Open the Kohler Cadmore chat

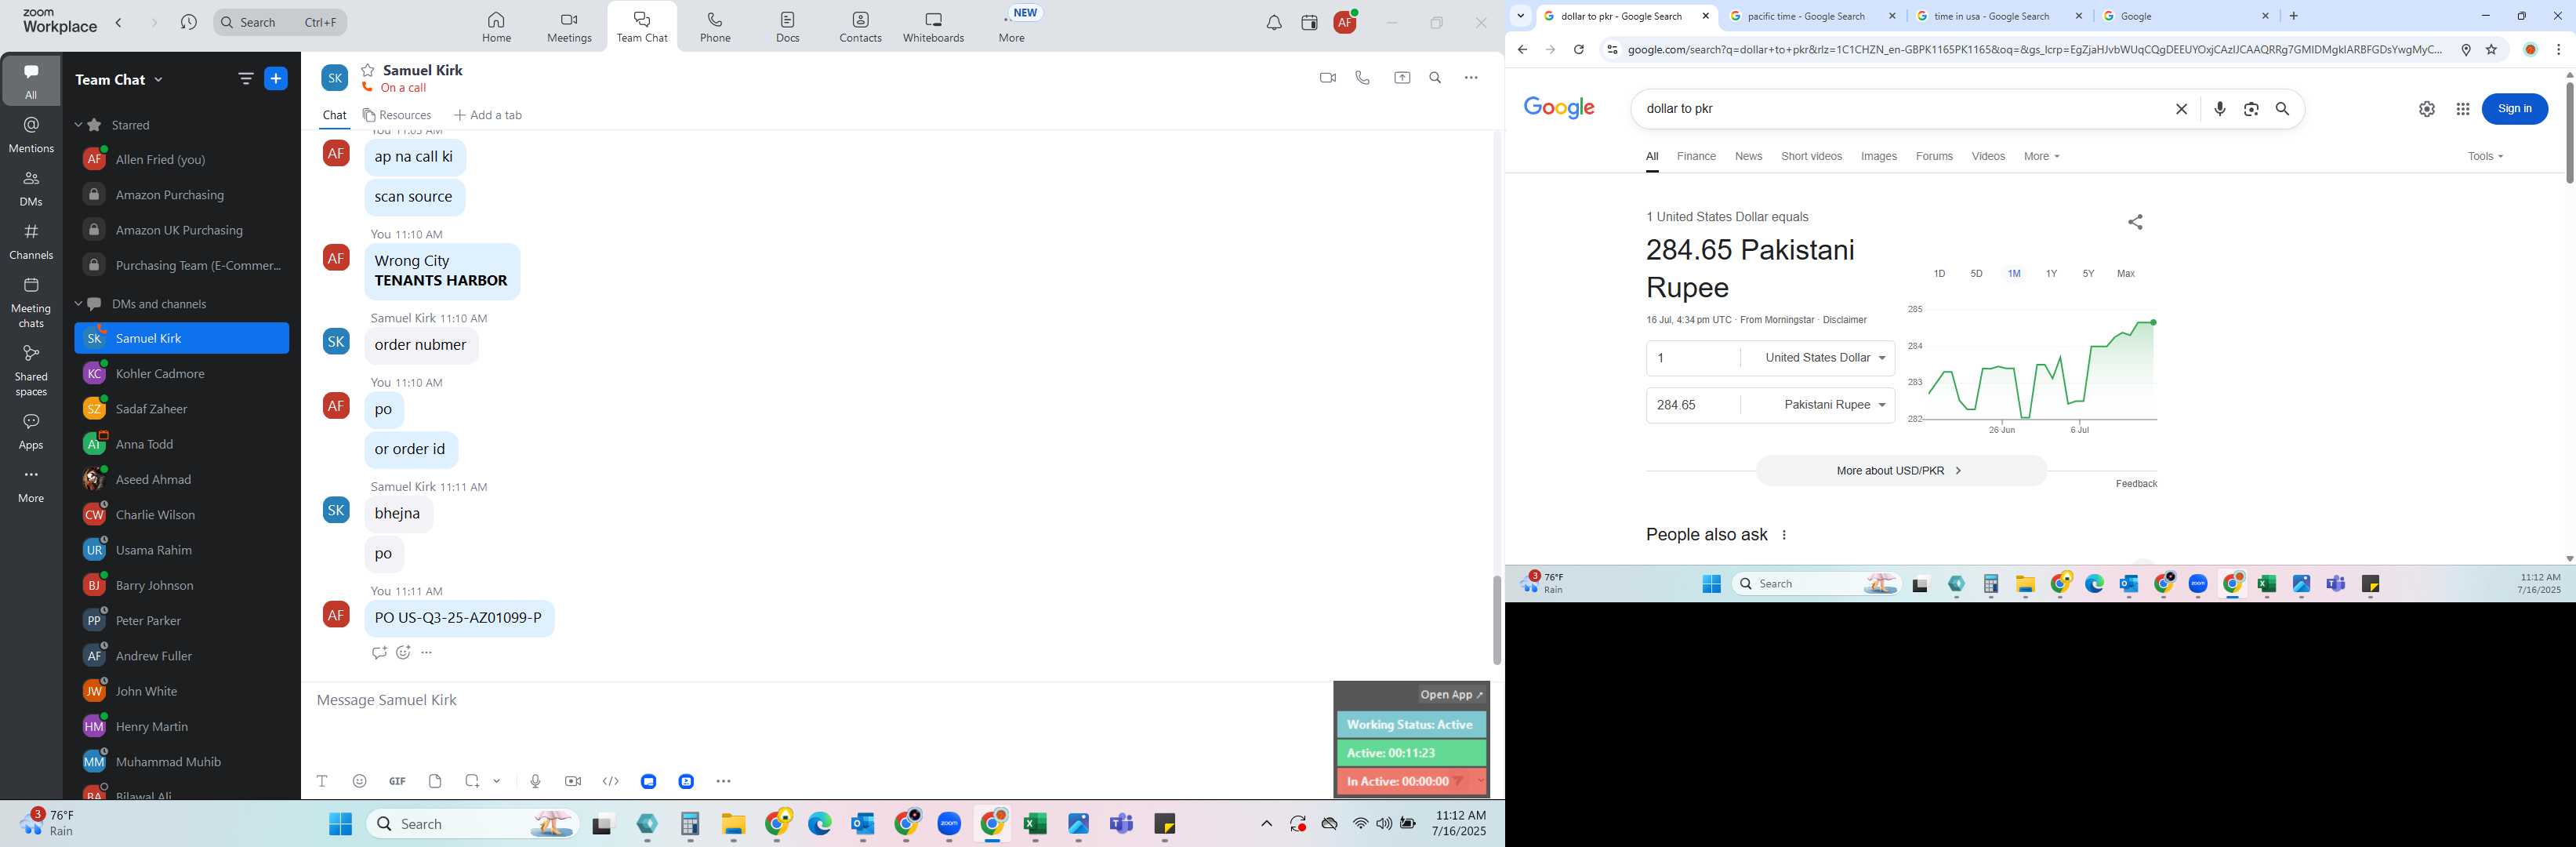[181, 374]
